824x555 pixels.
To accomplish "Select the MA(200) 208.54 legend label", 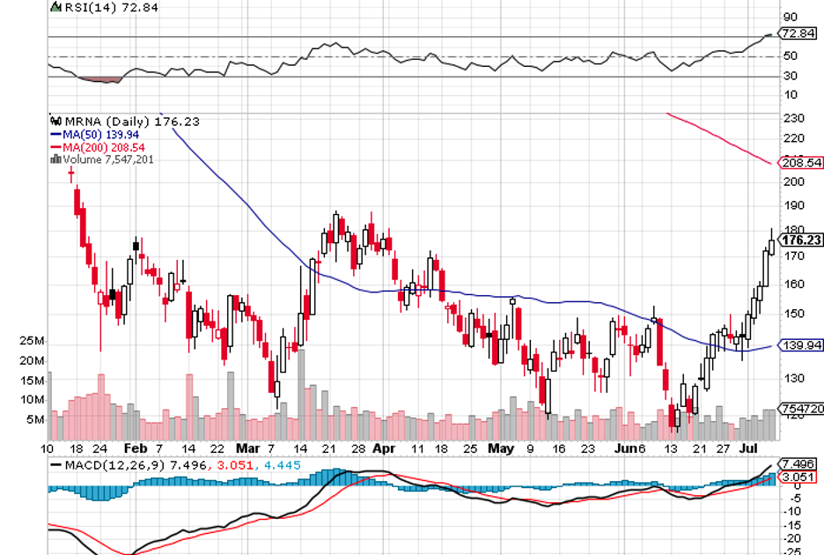I will (x=99, y=147).
